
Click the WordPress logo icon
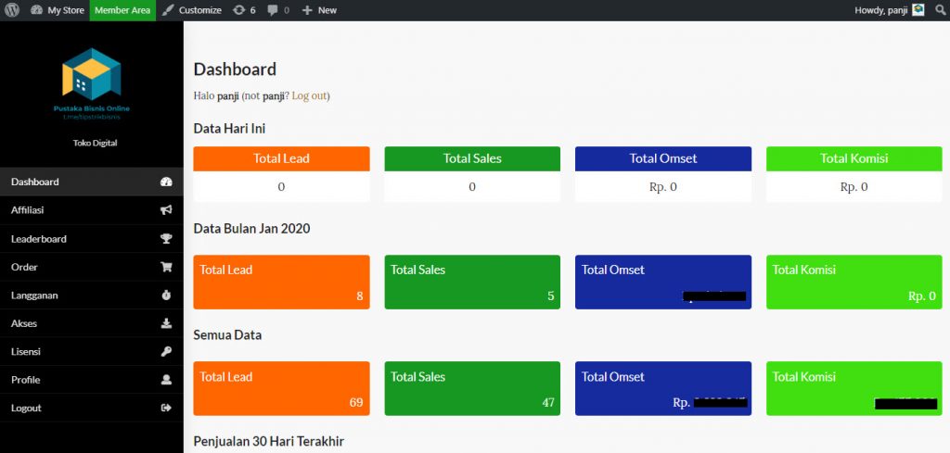point(12,10)
